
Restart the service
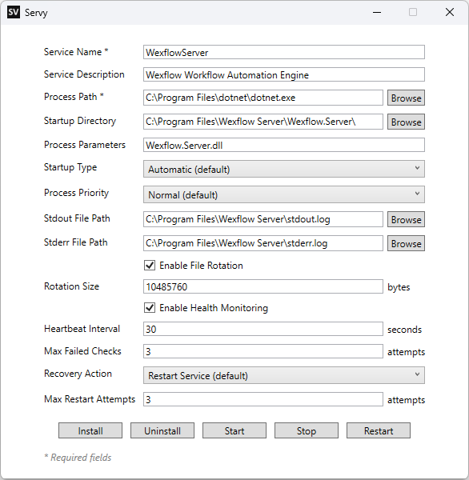[x=379, y=430]
